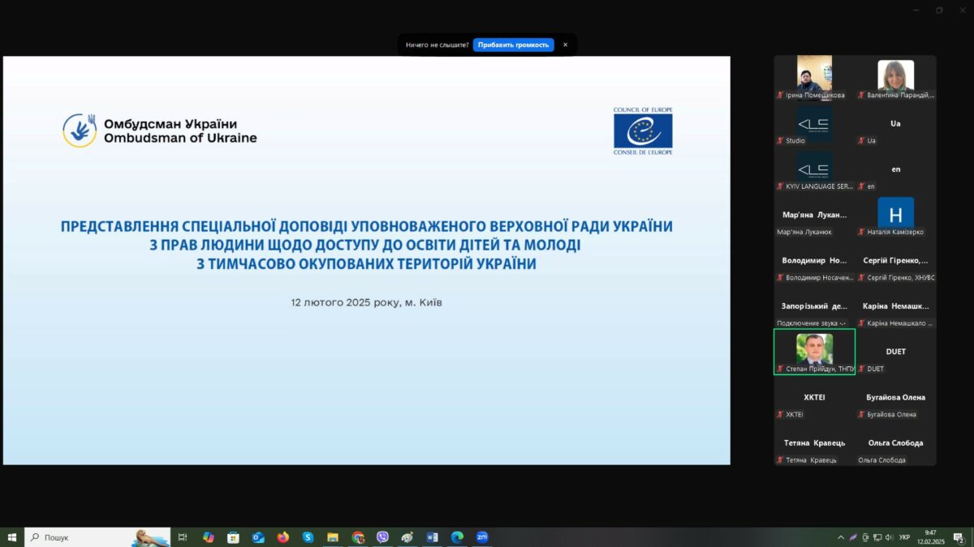Select the Studio participant tile

point(814,125)
